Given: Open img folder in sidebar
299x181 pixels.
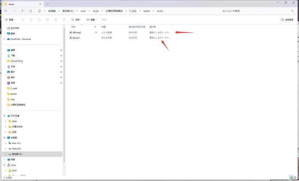Looking at the screenshot, I should (11, 99).
